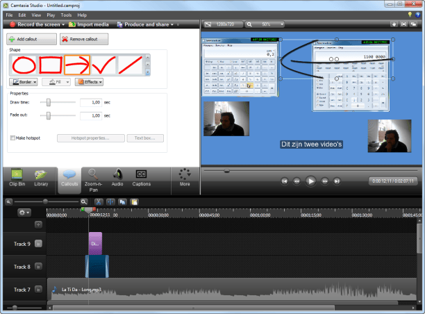Click the pan hand icon above preview
Screen dimensions: 425x314
click(x=394, y=24)
